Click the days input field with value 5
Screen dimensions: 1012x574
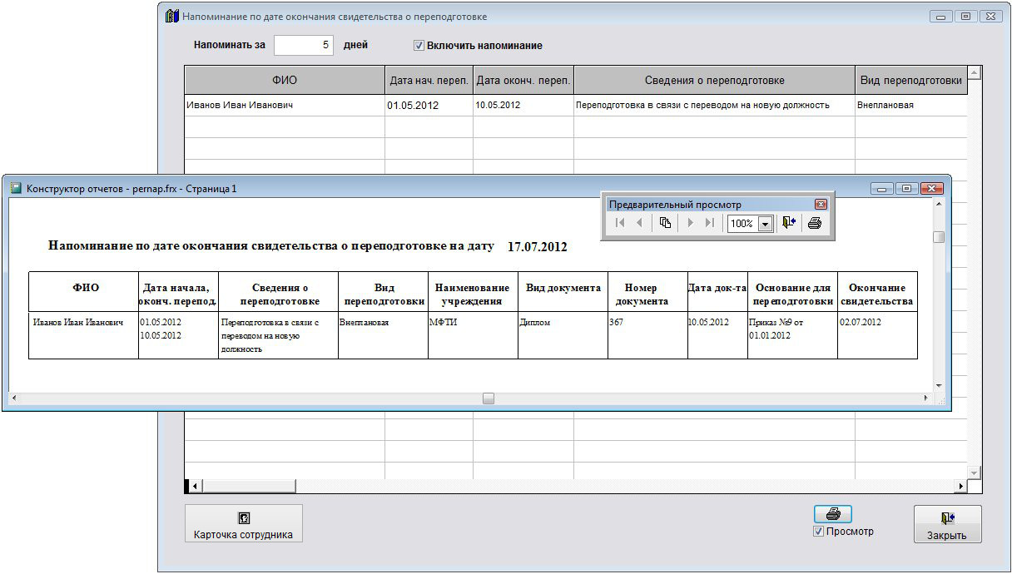(x=304, y=45)
